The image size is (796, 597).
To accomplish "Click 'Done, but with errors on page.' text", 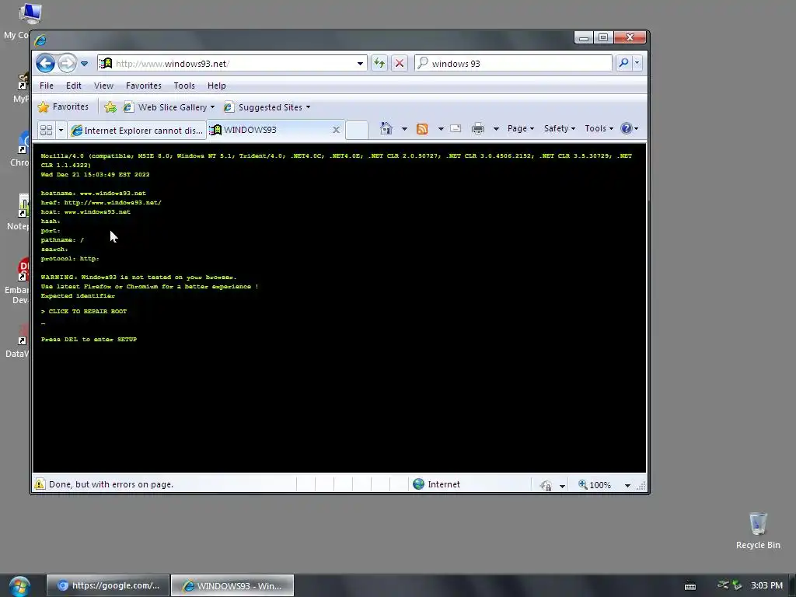I will (111, 484).
